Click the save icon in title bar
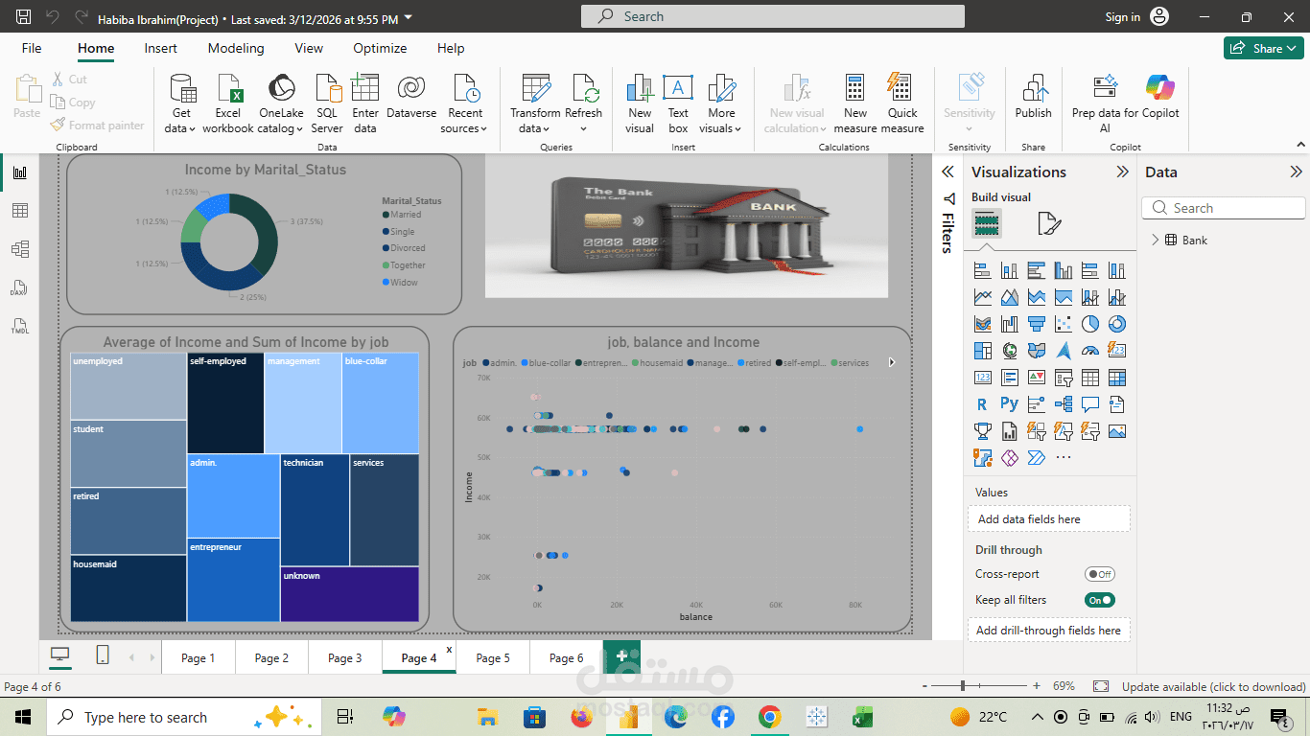Viewport: 1310px width, 736px height. point(24,17)
